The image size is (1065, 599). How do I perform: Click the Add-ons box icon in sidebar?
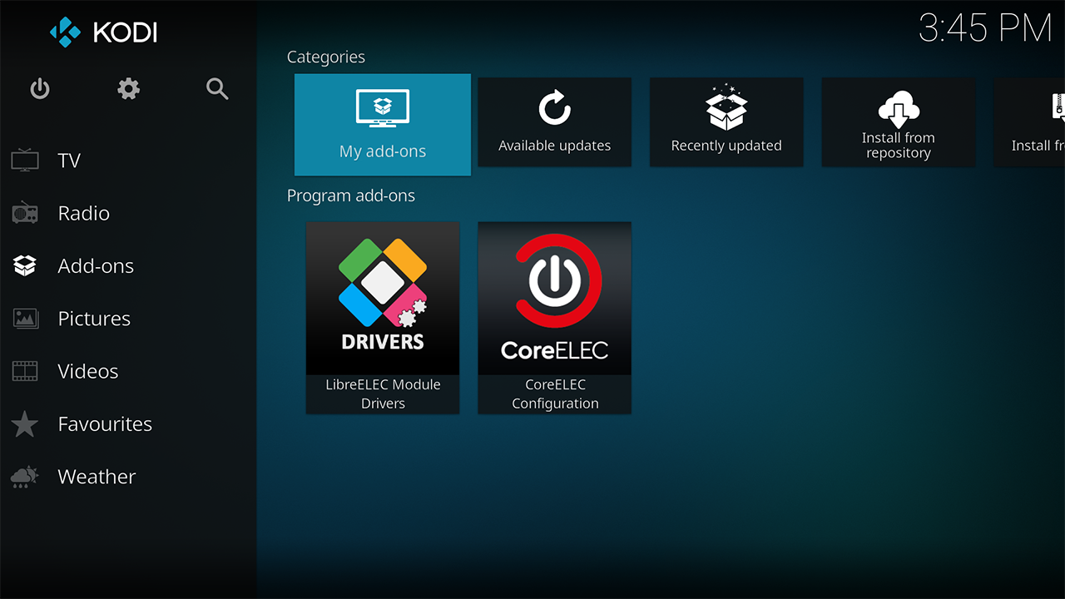(25, 265)
